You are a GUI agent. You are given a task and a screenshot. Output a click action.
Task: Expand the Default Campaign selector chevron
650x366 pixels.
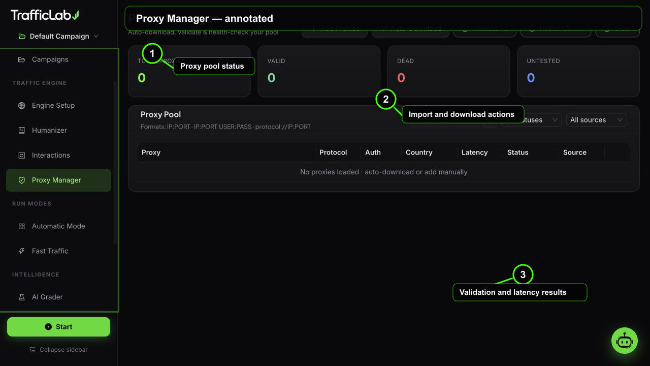coord(96,36)
